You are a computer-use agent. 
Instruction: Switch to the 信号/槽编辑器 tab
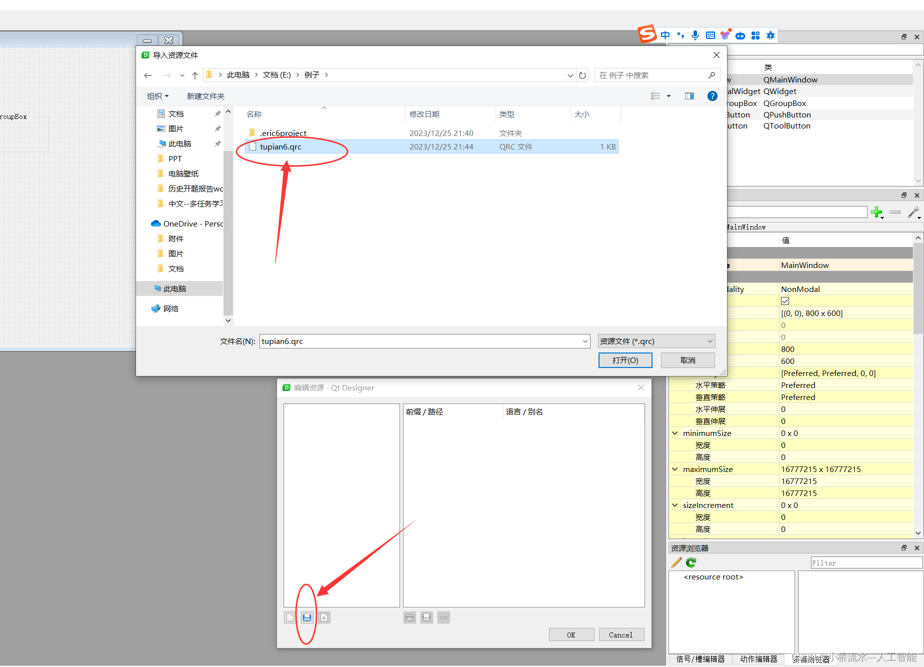click(x=700, y=659)
